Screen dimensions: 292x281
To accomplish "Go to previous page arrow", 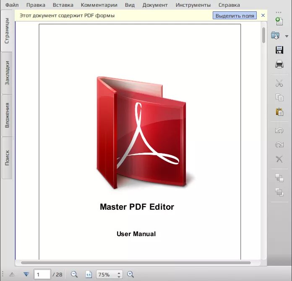I will (x=12, y=274).
